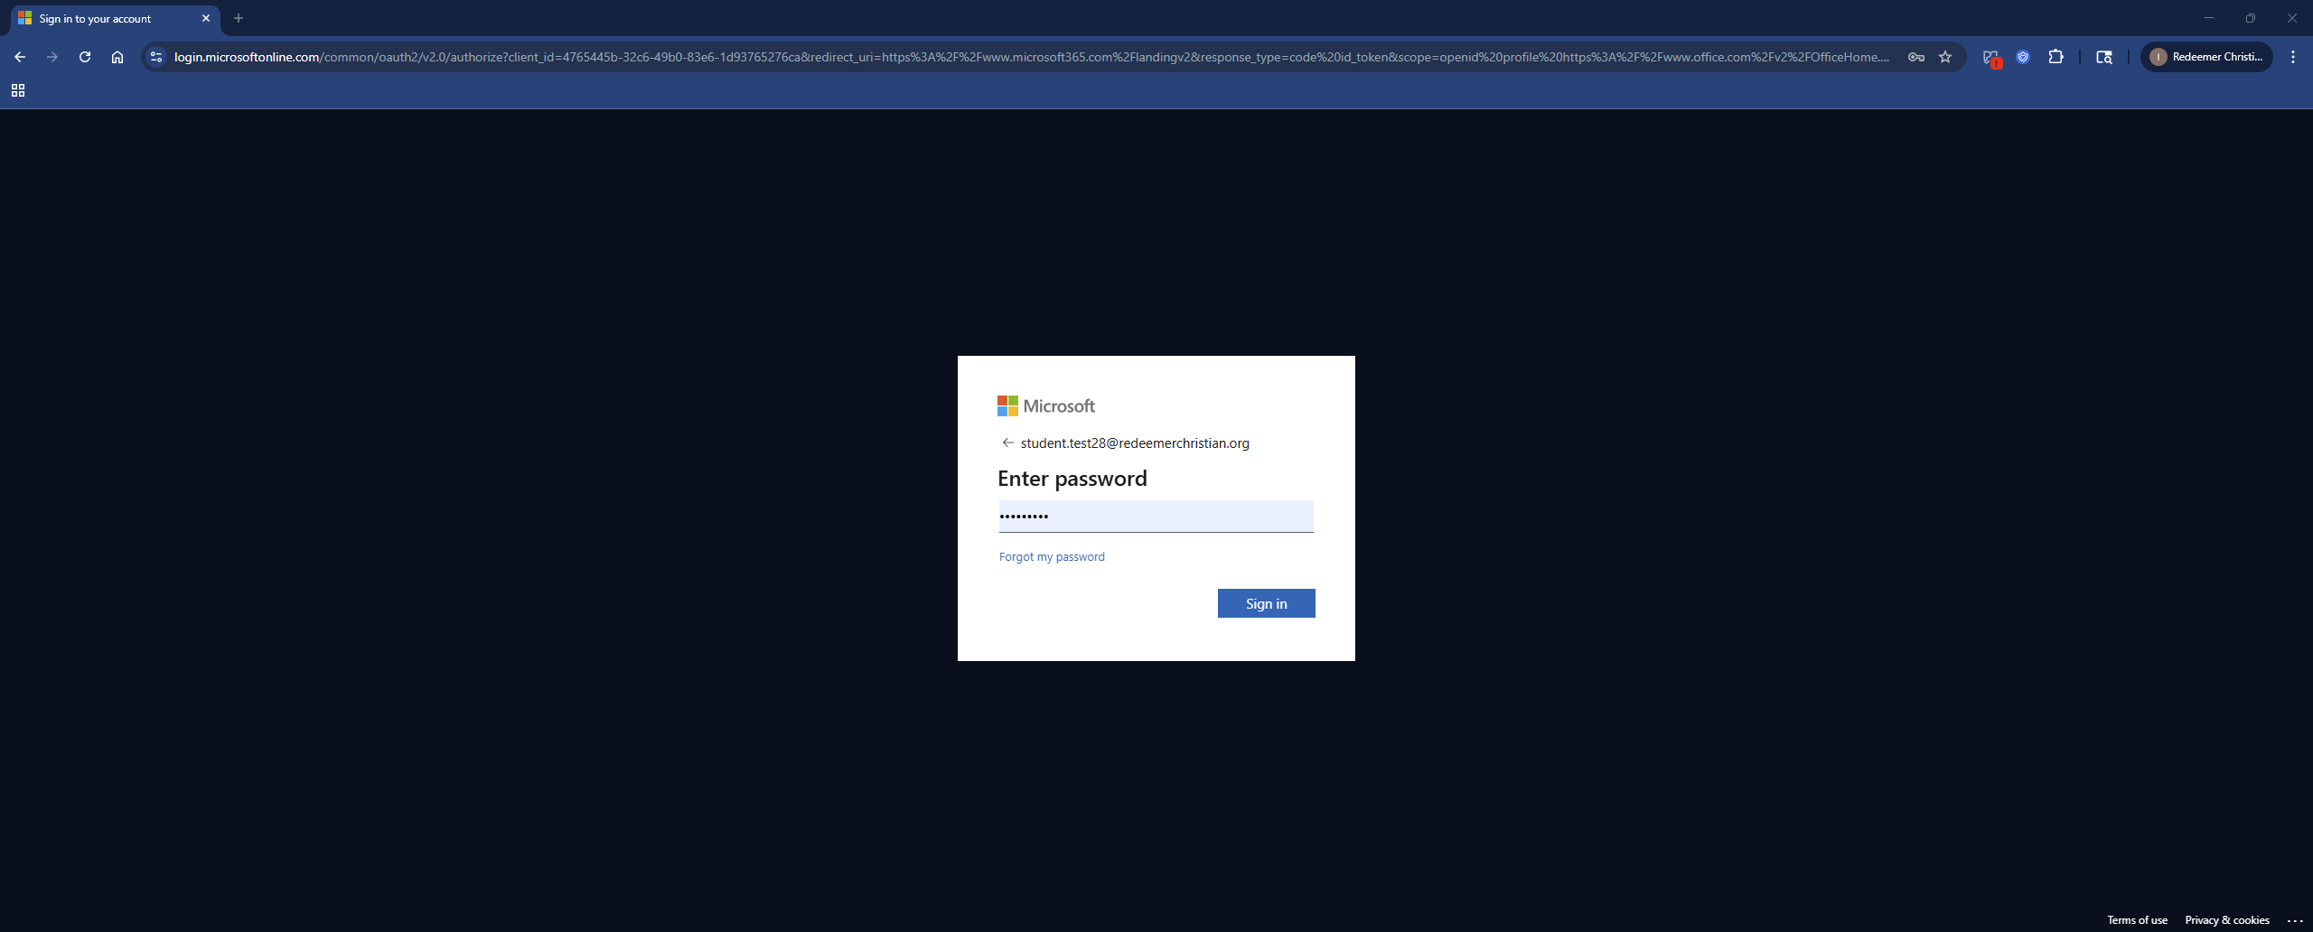Open Privacy & cookies link
This screenshot has height=932, width=2313.
(x=2226, y=920)
